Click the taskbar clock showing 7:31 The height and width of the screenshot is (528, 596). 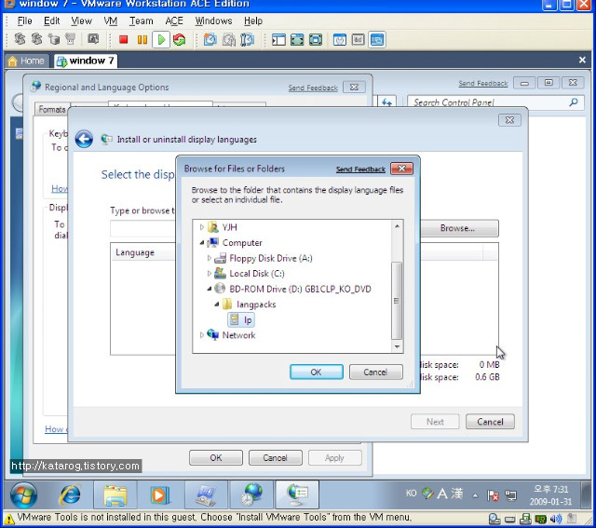pos(550,494)
